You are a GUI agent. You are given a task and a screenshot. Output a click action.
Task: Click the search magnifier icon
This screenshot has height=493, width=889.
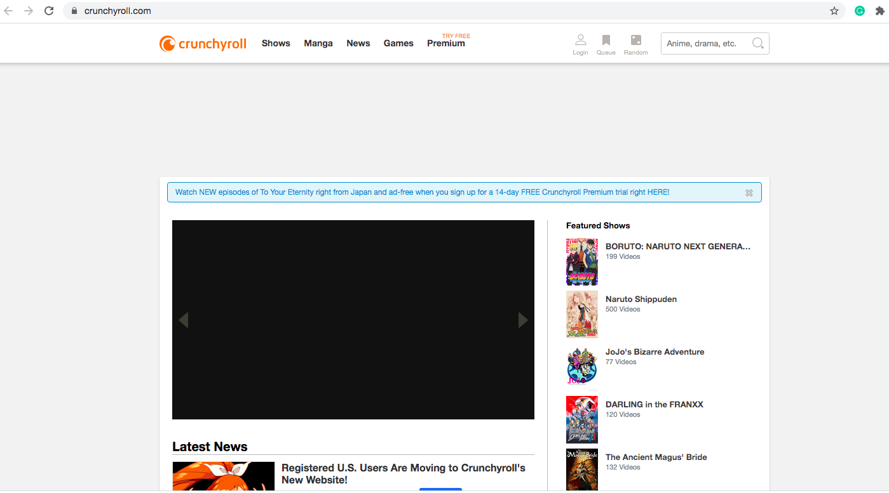point(757,43)
